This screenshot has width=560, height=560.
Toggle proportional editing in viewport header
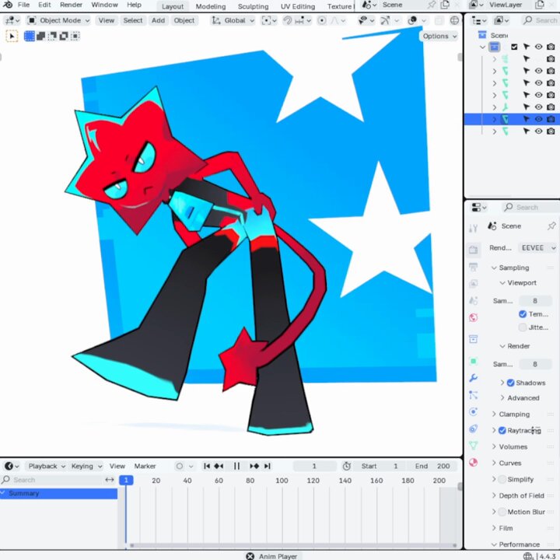322,20
